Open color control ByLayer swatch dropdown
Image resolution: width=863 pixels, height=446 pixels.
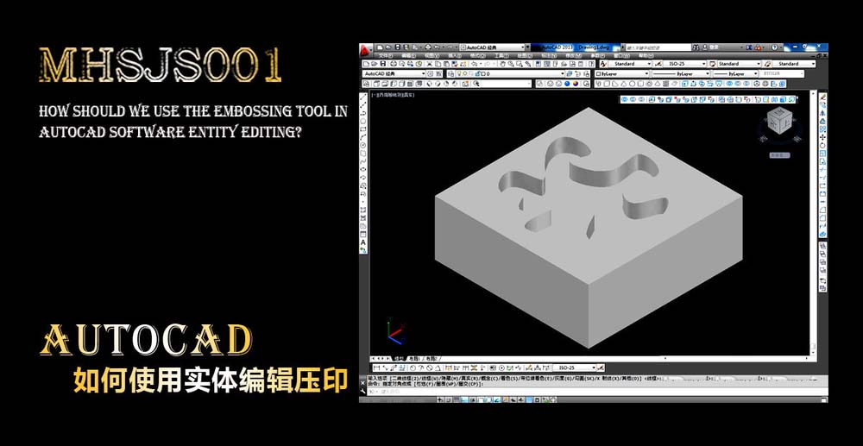[x=622, y=73]
